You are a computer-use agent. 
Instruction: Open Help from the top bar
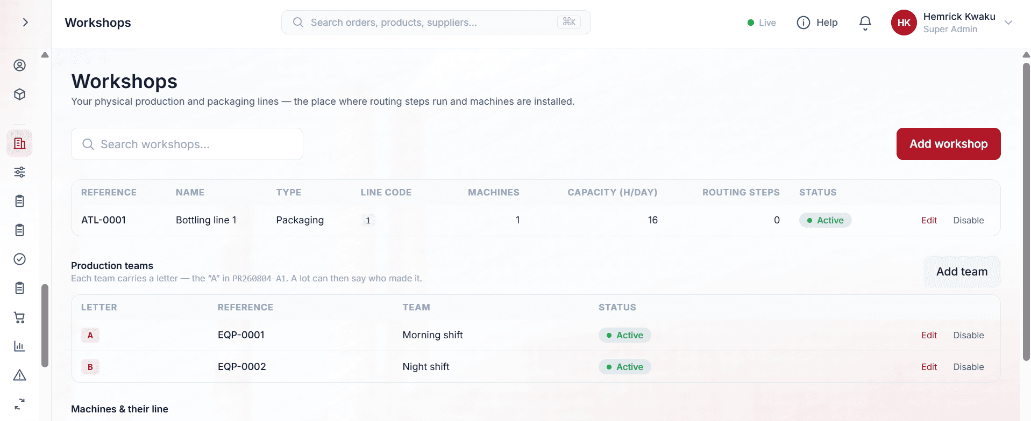pos(817,23)
